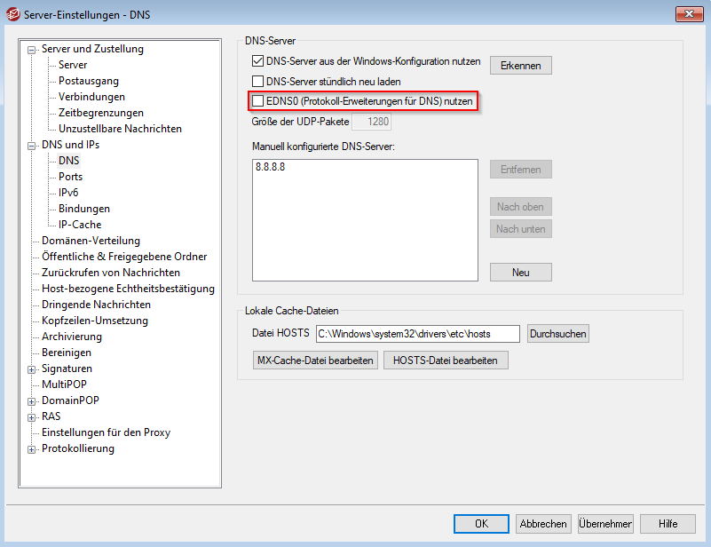711x547 pixels.
Task: Click into the Datei HOSTS path field
Action: pyautogui.click(x=417, y=334)
